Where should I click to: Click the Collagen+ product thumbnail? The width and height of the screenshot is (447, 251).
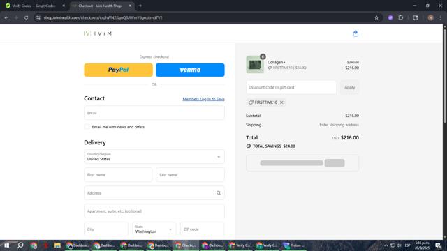pos(255,65)
